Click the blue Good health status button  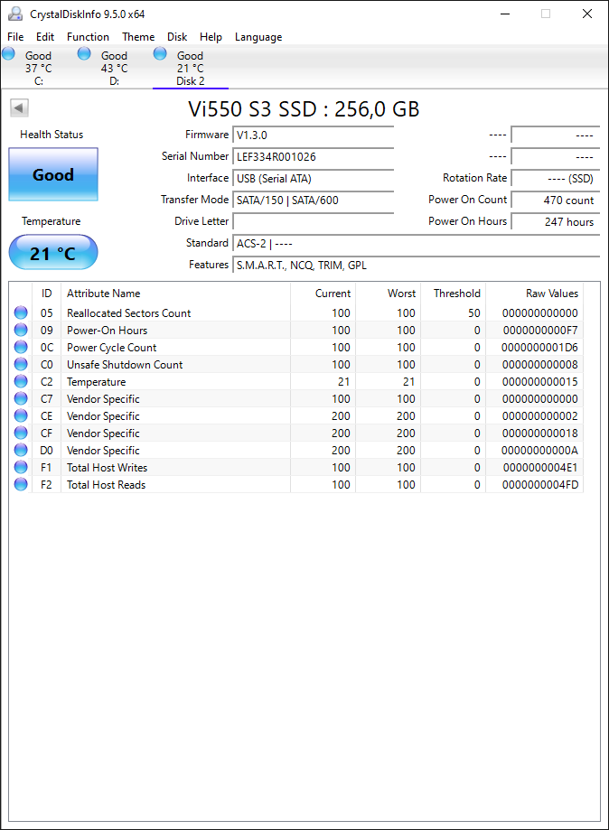click(53, 174)
